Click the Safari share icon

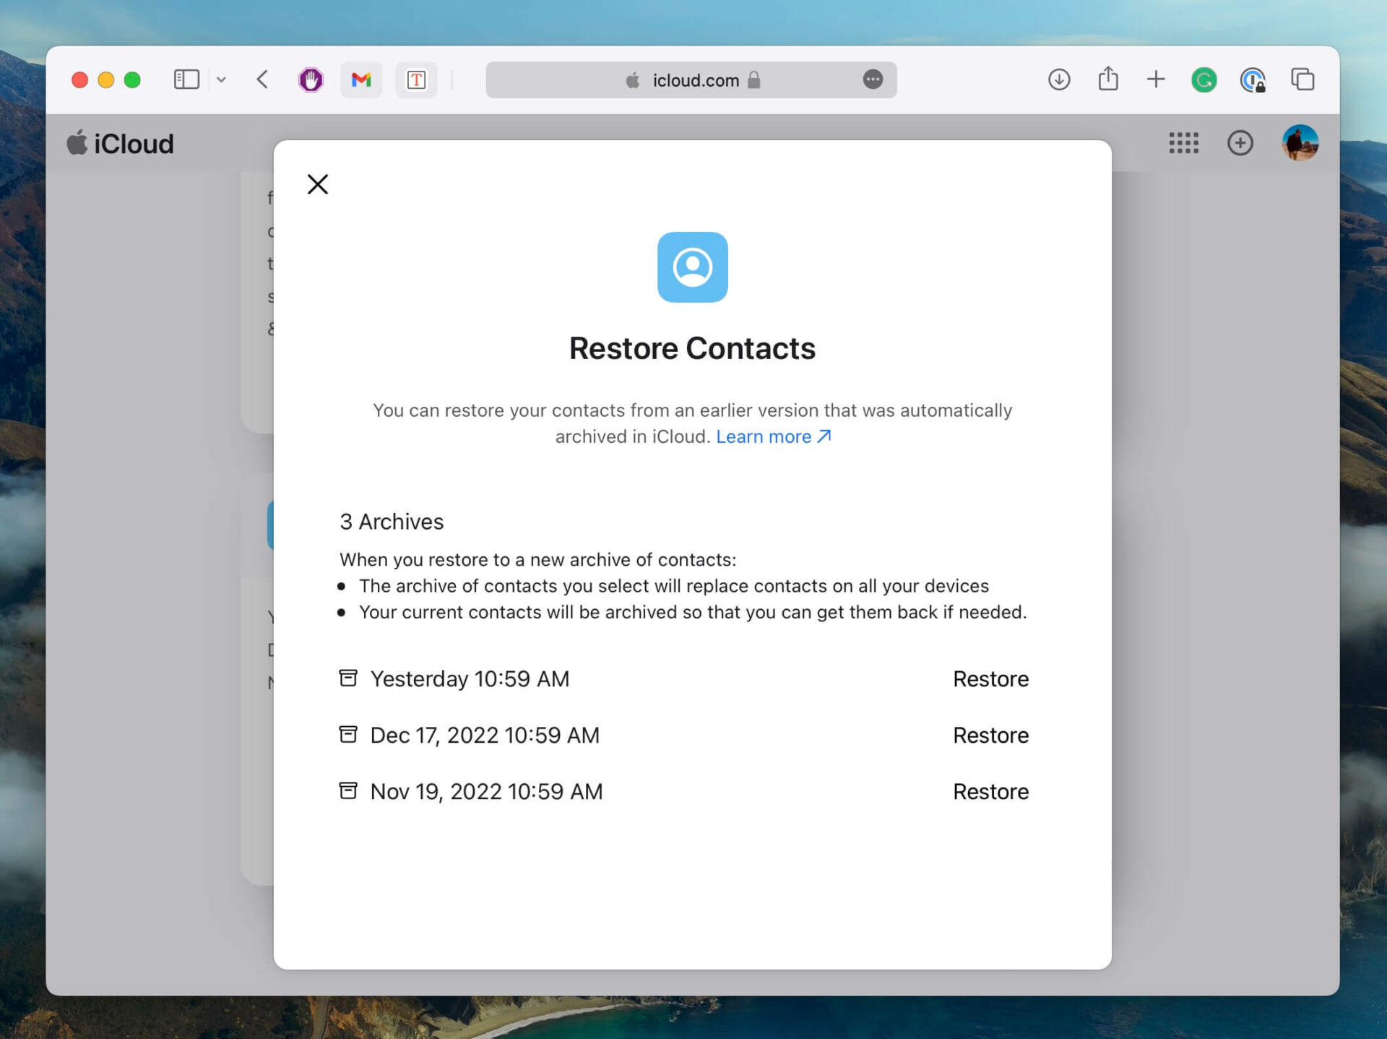point(1108,80)
